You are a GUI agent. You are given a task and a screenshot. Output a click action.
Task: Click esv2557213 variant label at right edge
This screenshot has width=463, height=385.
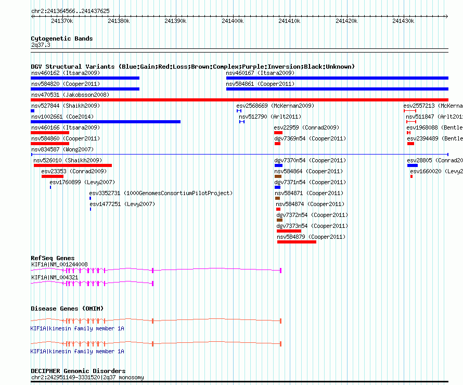pyautogui.click(x=433, y=106)
